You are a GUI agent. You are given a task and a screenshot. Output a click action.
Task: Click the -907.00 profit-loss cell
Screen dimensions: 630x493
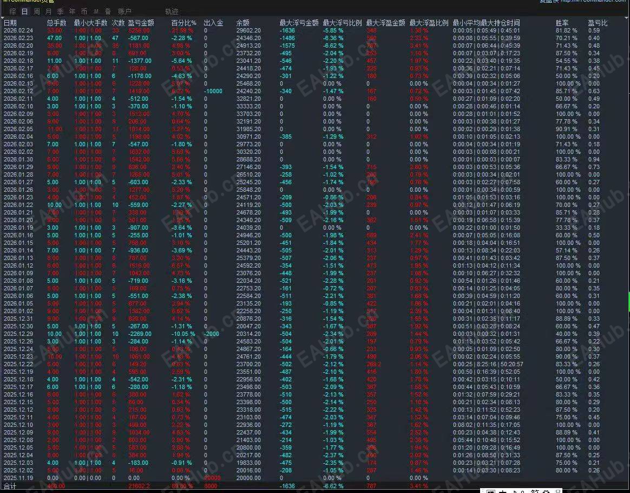point(138,228)
